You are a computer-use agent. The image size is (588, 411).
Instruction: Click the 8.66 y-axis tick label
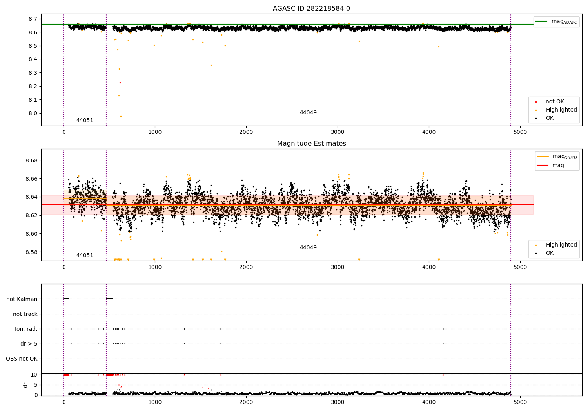point(31,179)
